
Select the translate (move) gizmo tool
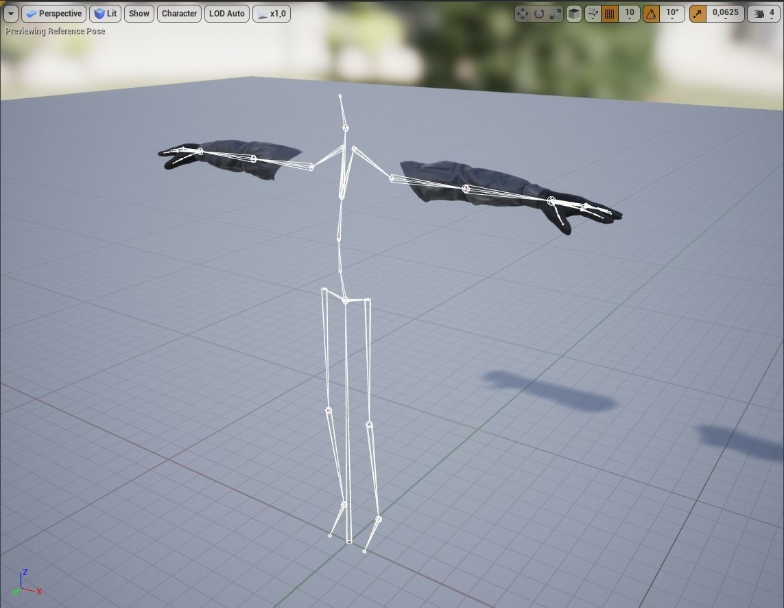523,14
